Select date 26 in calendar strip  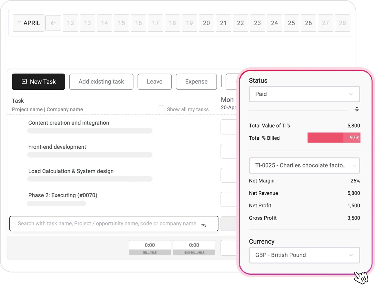pyautogui.click(x=308, y=23)
